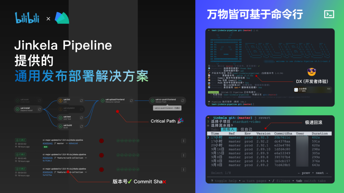Viewport: 344px width, 193px height.
Task: Click the green check status on uat:build
Action: click(x=61, y=126)
